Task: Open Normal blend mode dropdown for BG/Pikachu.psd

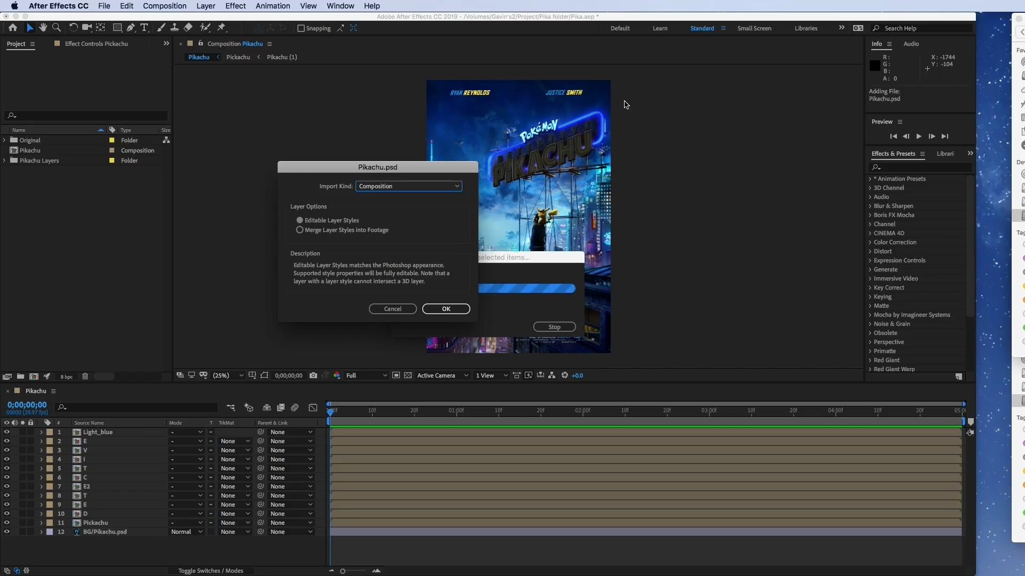Action: click(186, 532)
